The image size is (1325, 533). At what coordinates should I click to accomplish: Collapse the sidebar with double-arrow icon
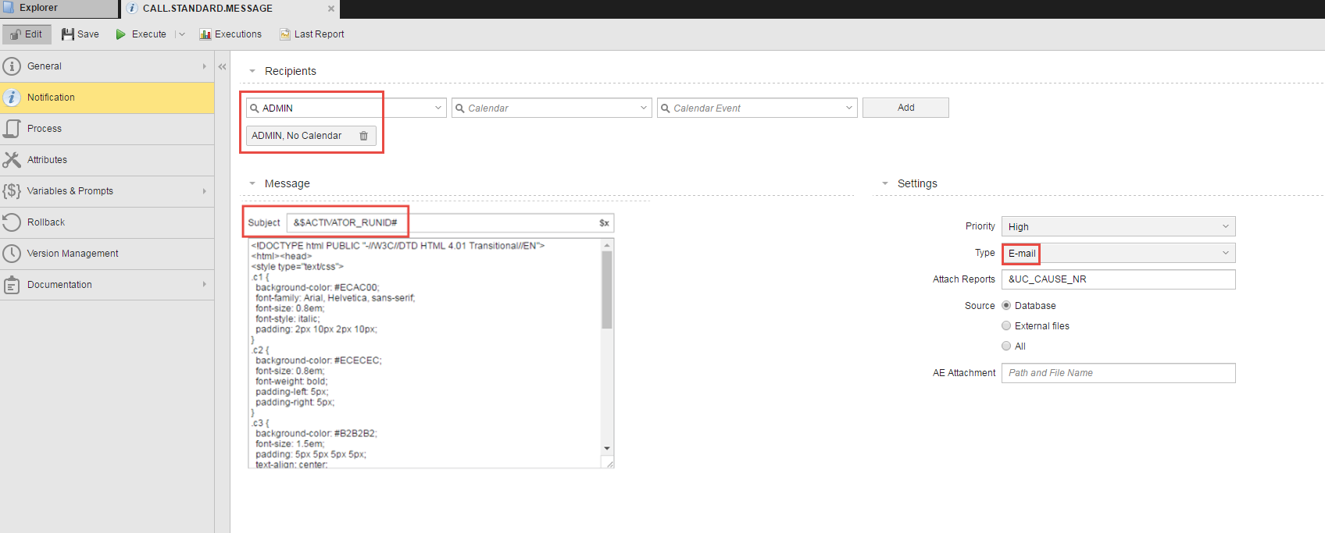click(223, 67)
